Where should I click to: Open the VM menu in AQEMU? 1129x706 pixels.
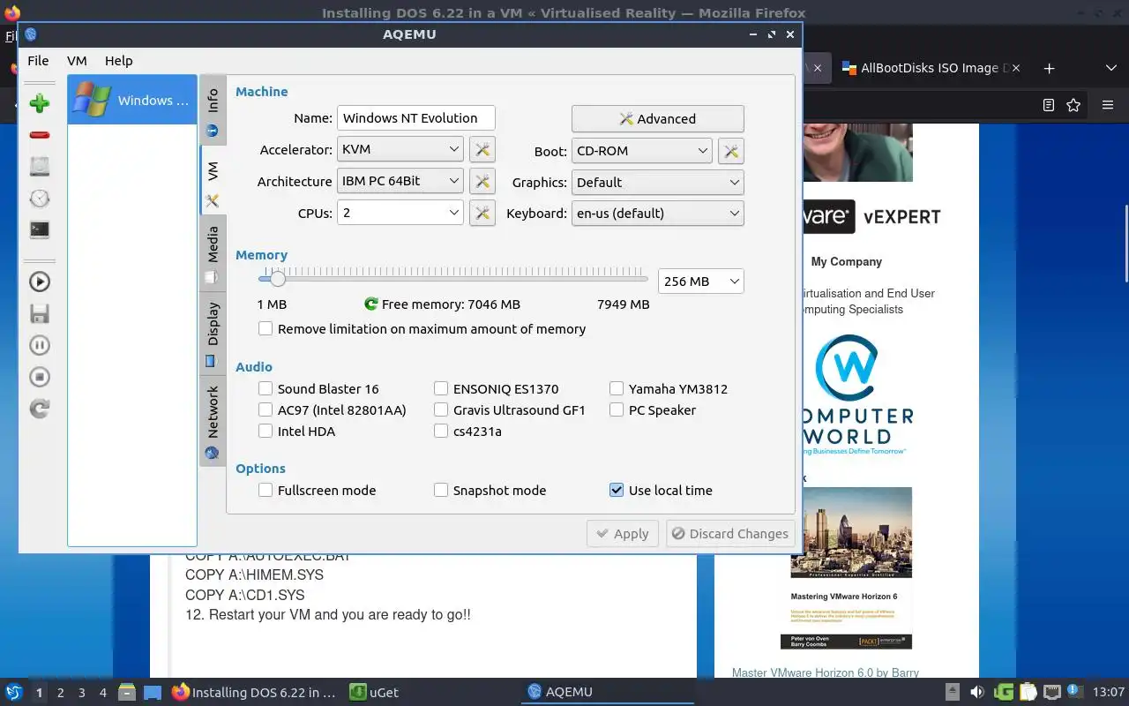pyautogui.click(x=77, y=61)
